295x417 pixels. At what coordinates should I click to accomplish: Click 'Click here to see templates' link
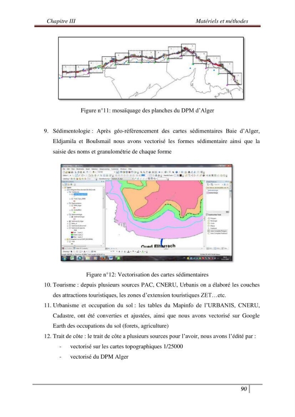click(x=217, y=188)
